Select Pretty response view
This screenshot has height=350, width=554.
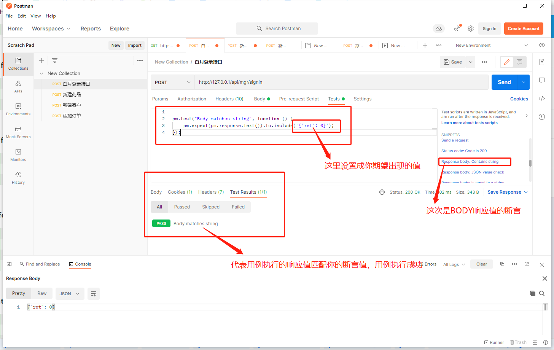pos(19,293)
